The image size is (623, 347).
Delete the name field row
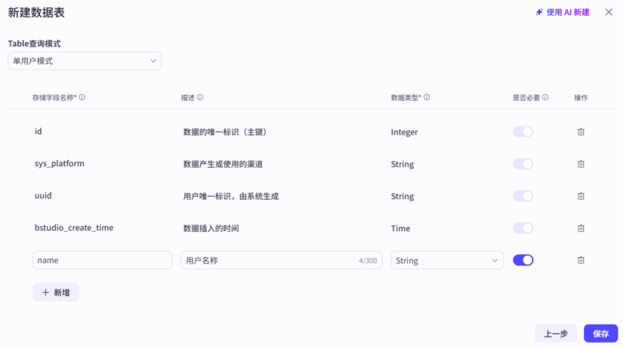pyautogui.click(x=580, y=260)
